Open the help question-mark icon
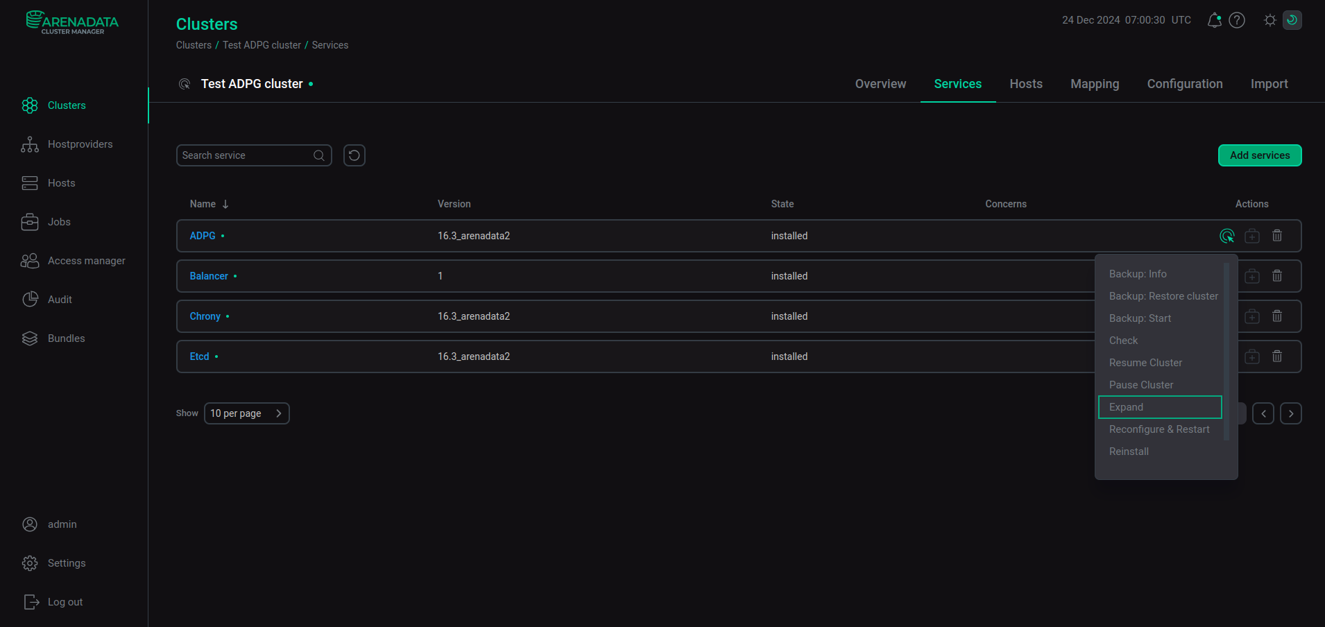The image size is (1325, 627). (1237, 20)
